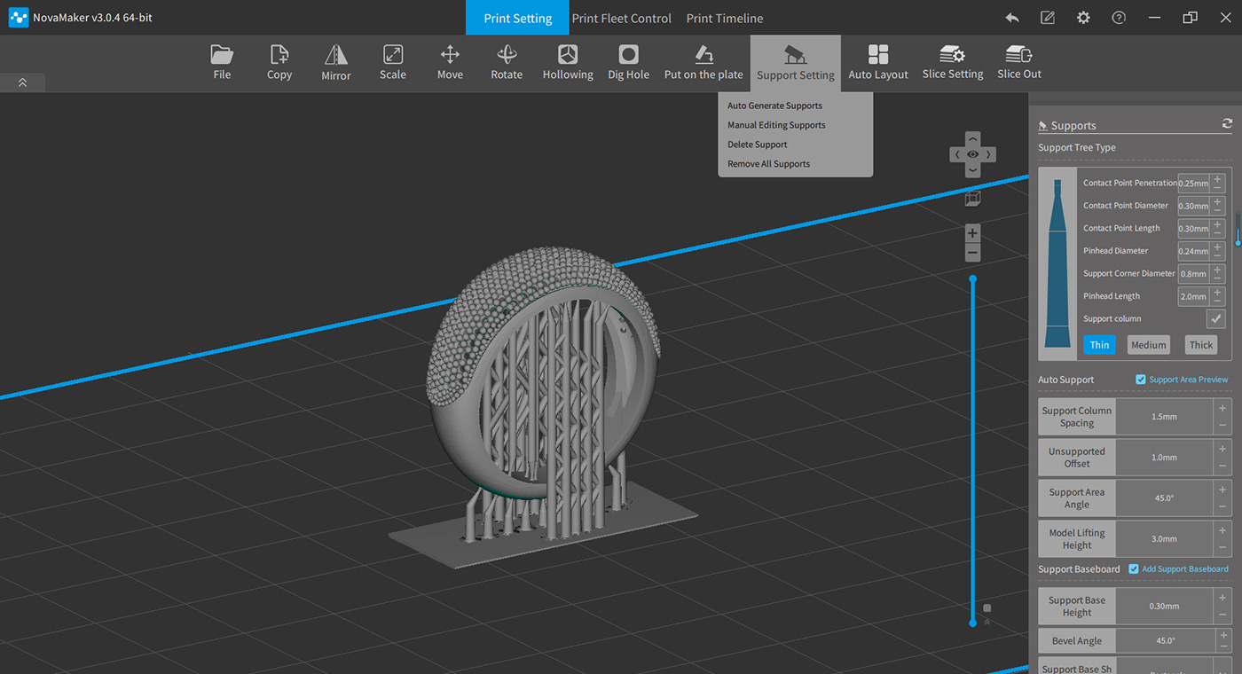Increase Support Area Angle
The height and width of the screenshot is (674, 1242).
click(x=1222, y=490)
